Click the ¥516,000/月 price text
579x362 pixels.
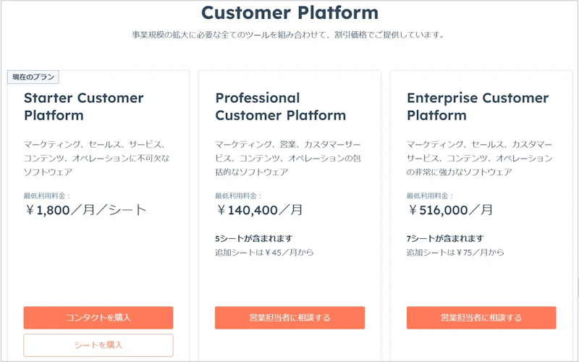[450, 210]
